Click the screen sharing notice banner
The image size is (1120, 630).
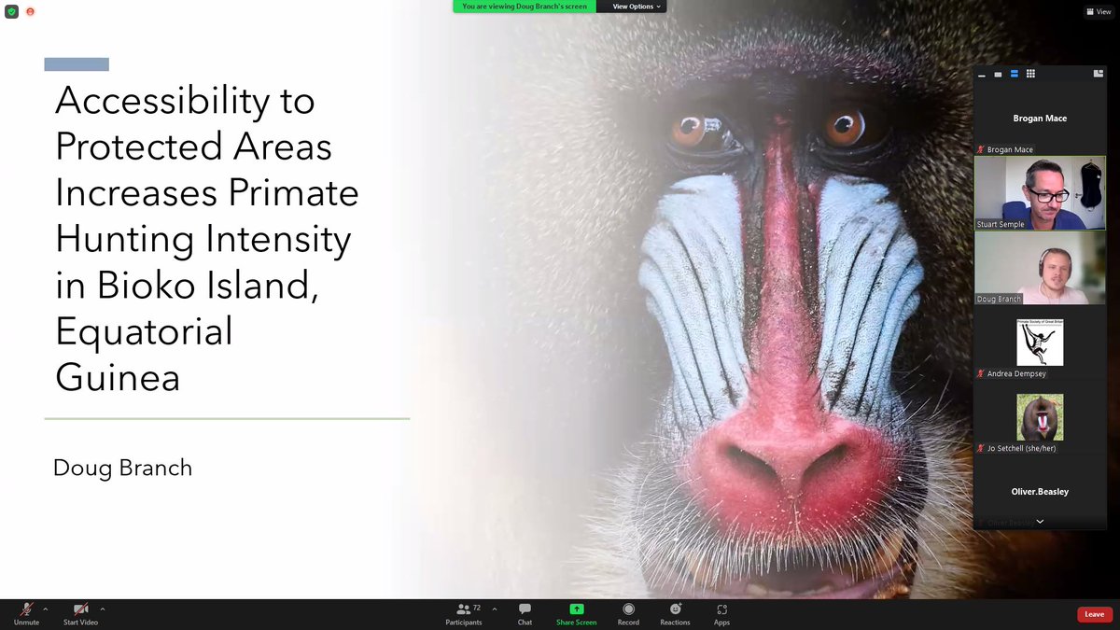tap(525, 7)
